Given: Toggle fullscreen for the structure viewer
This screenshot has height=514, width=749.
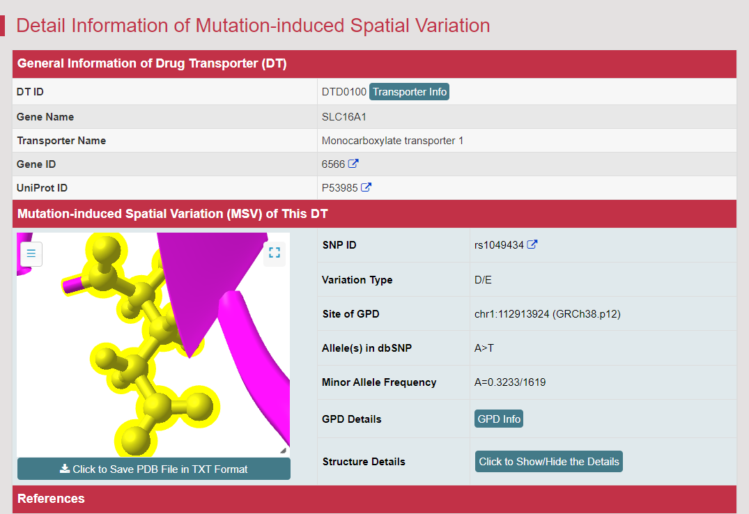Looking at the screenshot, I should 274,253.
